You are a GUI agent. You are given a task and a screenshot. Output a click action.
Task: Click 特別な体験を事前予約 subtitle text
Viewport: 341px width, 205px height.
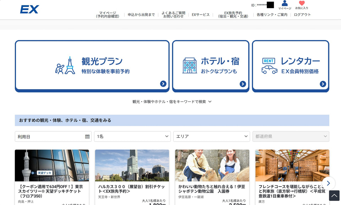(x=105, y=71)
